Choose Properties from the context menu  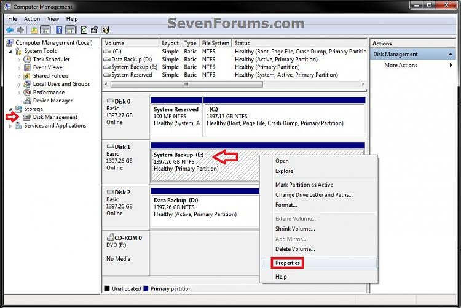[x=318, y=263]
